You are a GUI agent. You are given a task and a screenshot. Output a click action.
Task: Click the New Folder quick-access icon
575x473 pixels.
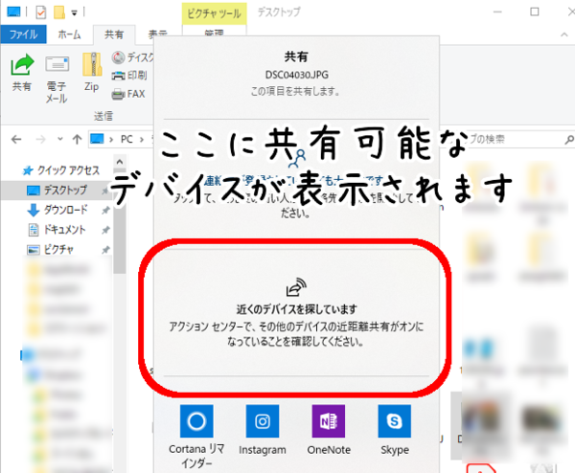pyautogui.click(x=59, y=12)
